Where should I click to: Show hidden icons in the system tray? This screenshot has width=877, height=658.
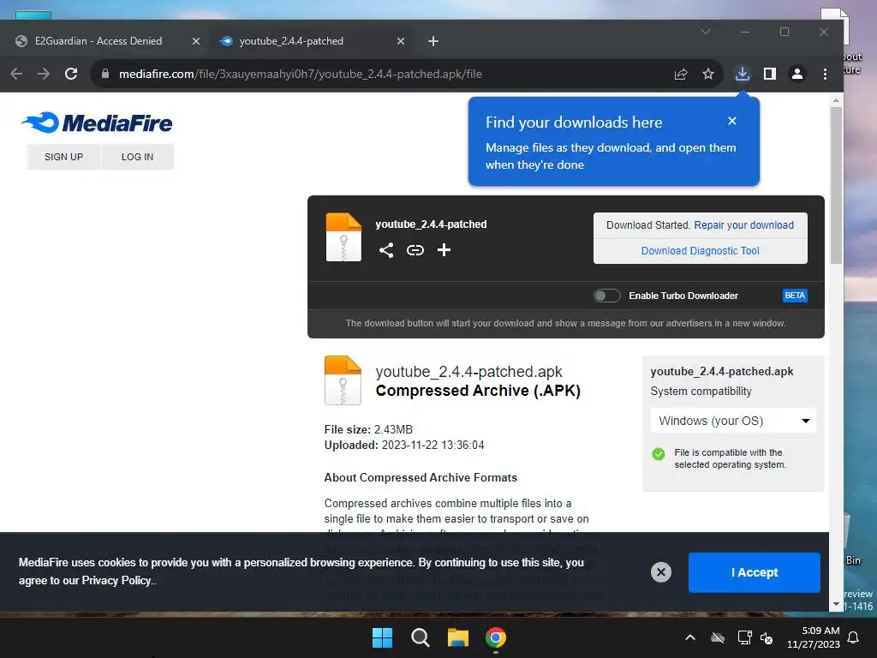point(690,637)
